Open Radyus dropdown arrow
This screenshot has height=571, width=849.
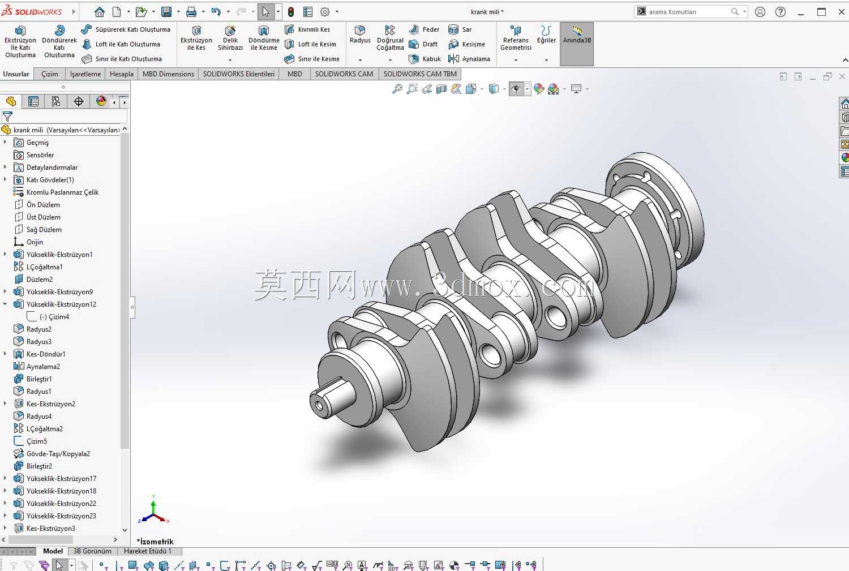tap(360, 60)
